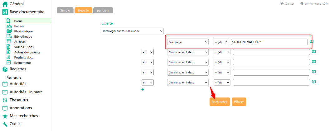The height and width of the screenshot is (131, 329).
Task: Click the "AUCUNEVALEUR" search value field
Action: coord(269,42)
